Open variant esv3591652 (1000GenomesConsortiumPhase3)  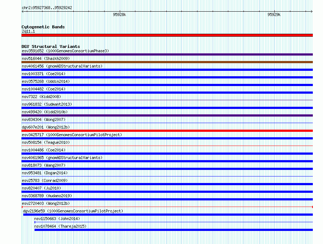tap(65, 51)
